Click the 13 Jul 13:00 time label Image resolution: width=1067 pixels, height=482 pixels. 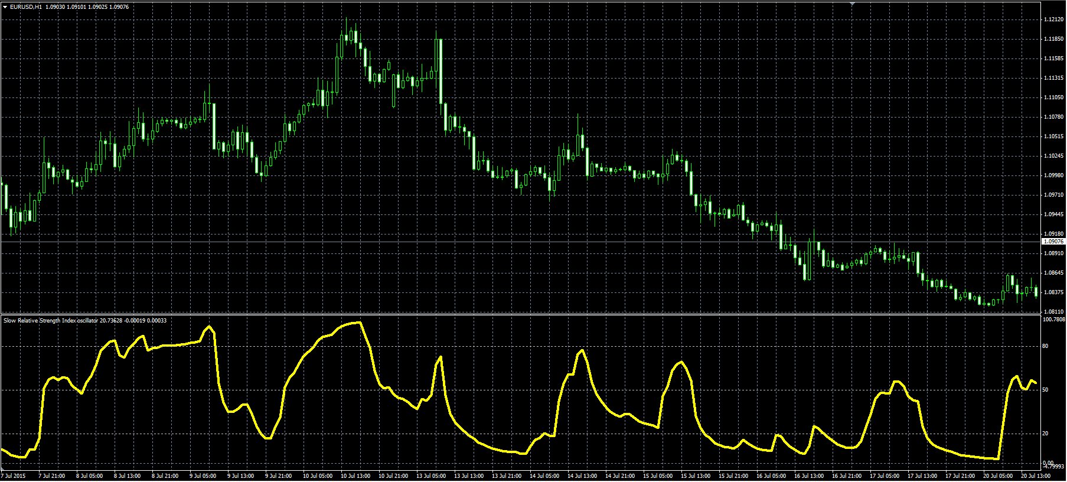(469, 476)
